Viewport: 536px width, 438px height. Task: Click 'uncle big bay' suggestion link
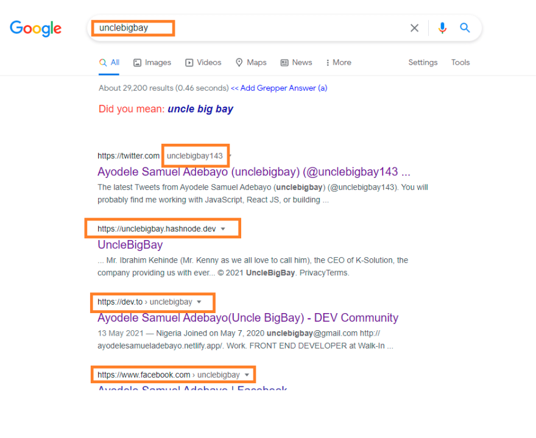pyautogui.click(x=200, y=108)
